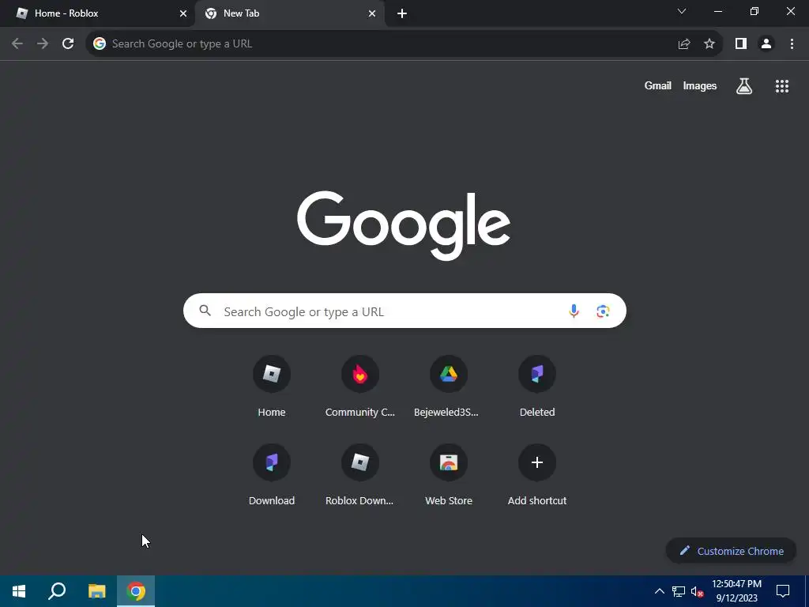Image resolution: width=809 pixels, height=607 pixels.
Task: Switch to the Home - Roblox tab
Action: pyautogui.click(x=98, y=13)
